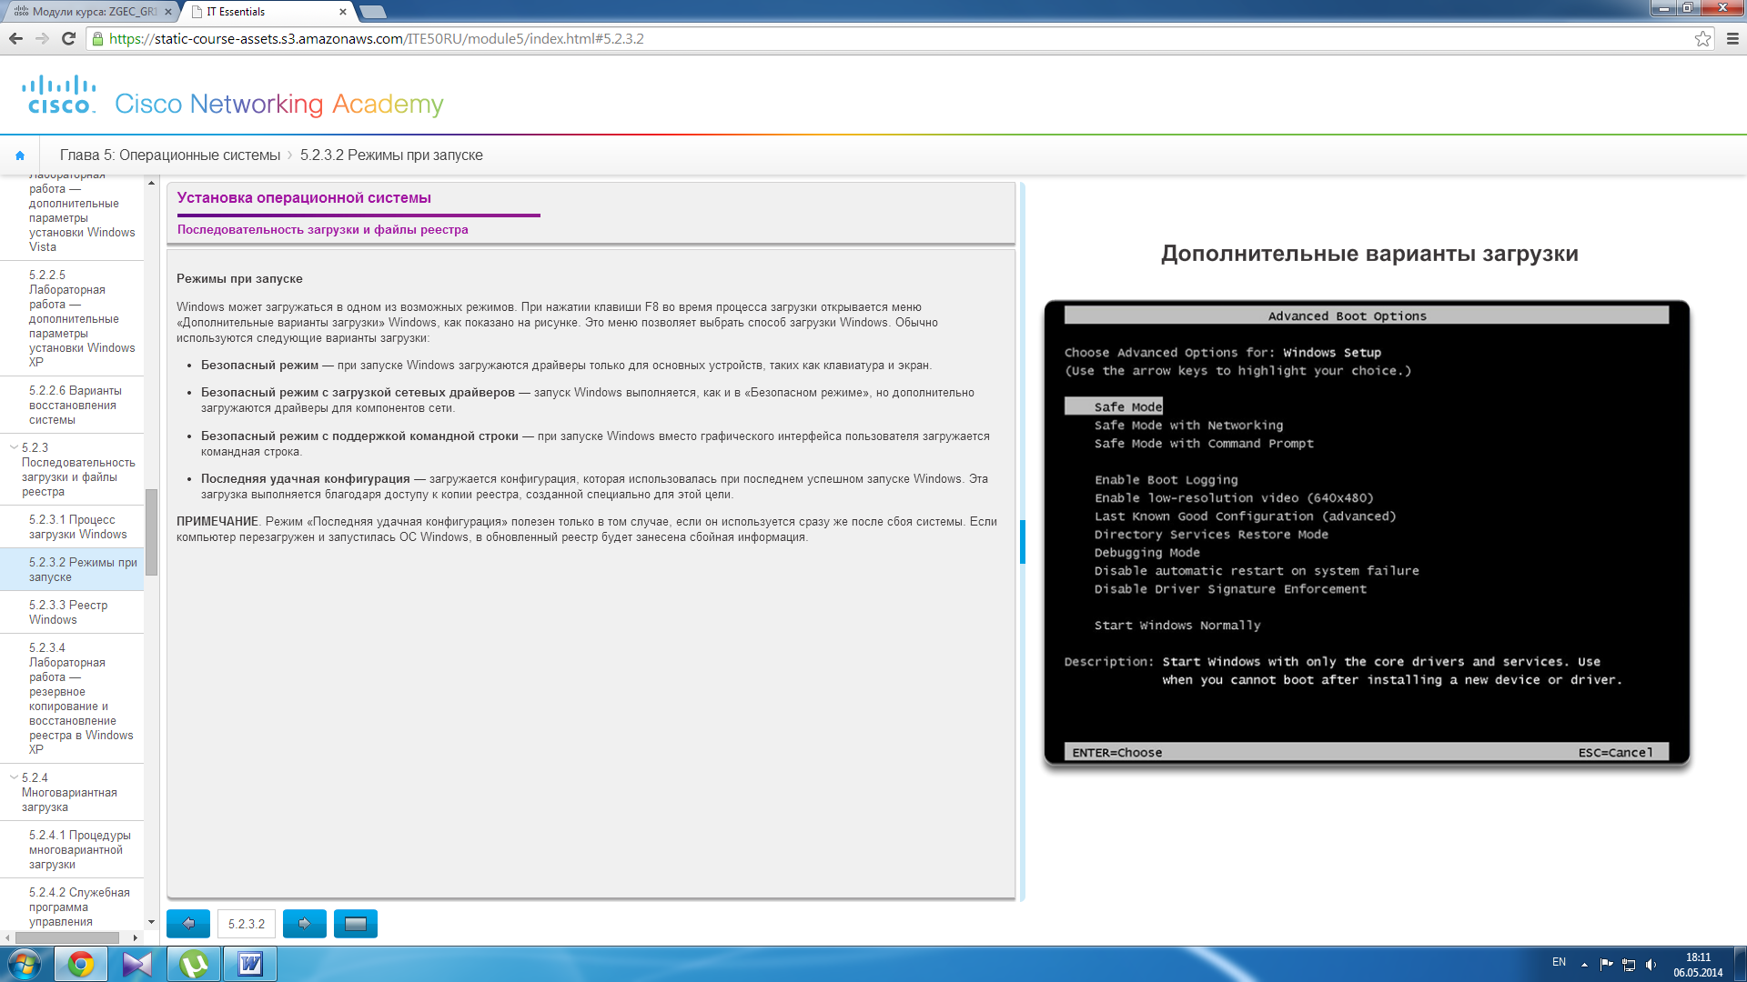Open a new browser tab
Image resolution: width=1747 pixels, height=982 pixels.
tap(373, 12)
